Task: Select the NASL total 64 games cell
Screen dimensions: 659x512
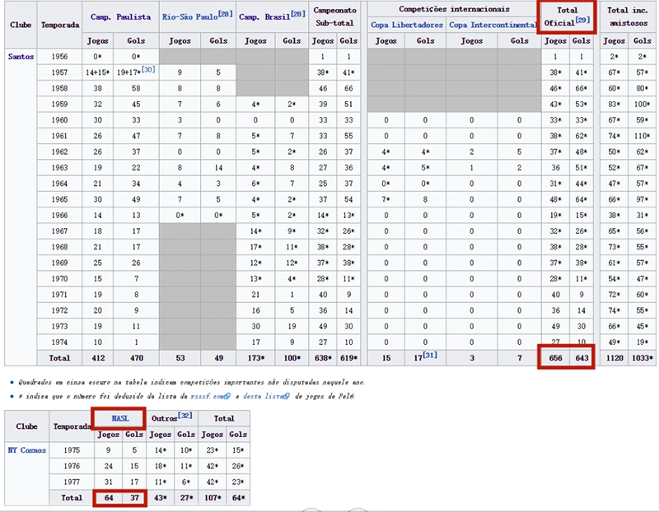Action: point(109,498)
